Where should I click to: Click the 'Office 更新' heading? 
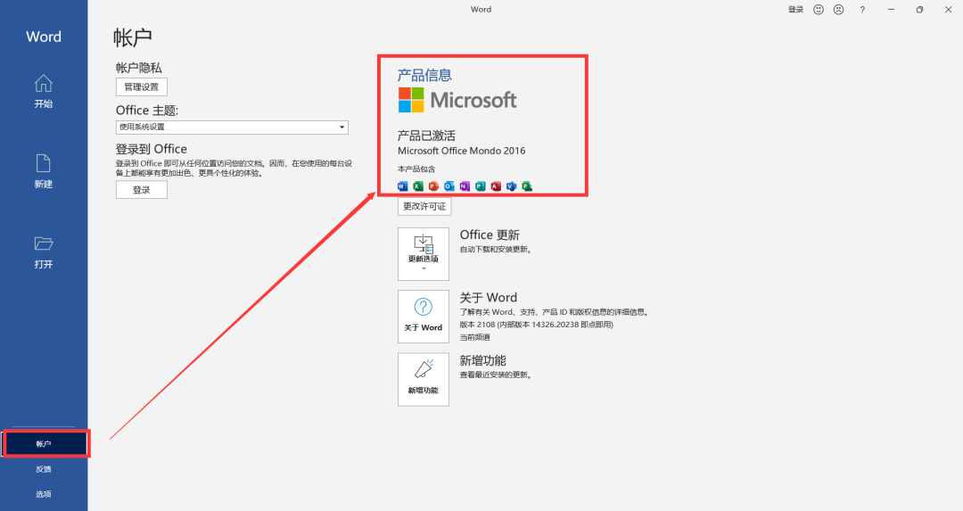pyautogui.click(x=490, y=235)
